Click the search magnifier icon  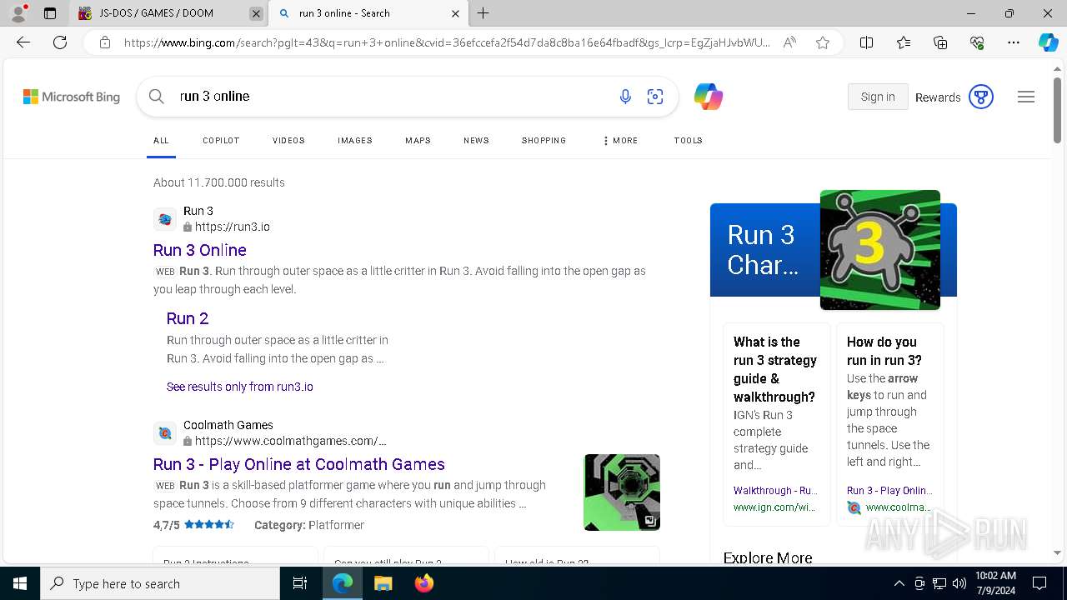click(156, 97)
